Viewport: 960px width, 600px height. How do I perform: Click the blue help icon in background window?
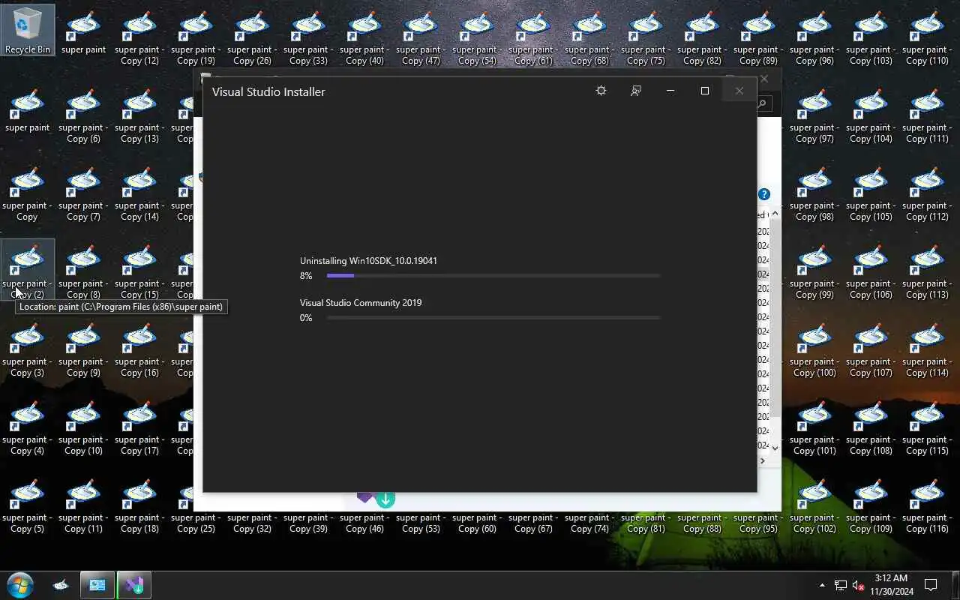pyautogui.click(x=764, y=194)
